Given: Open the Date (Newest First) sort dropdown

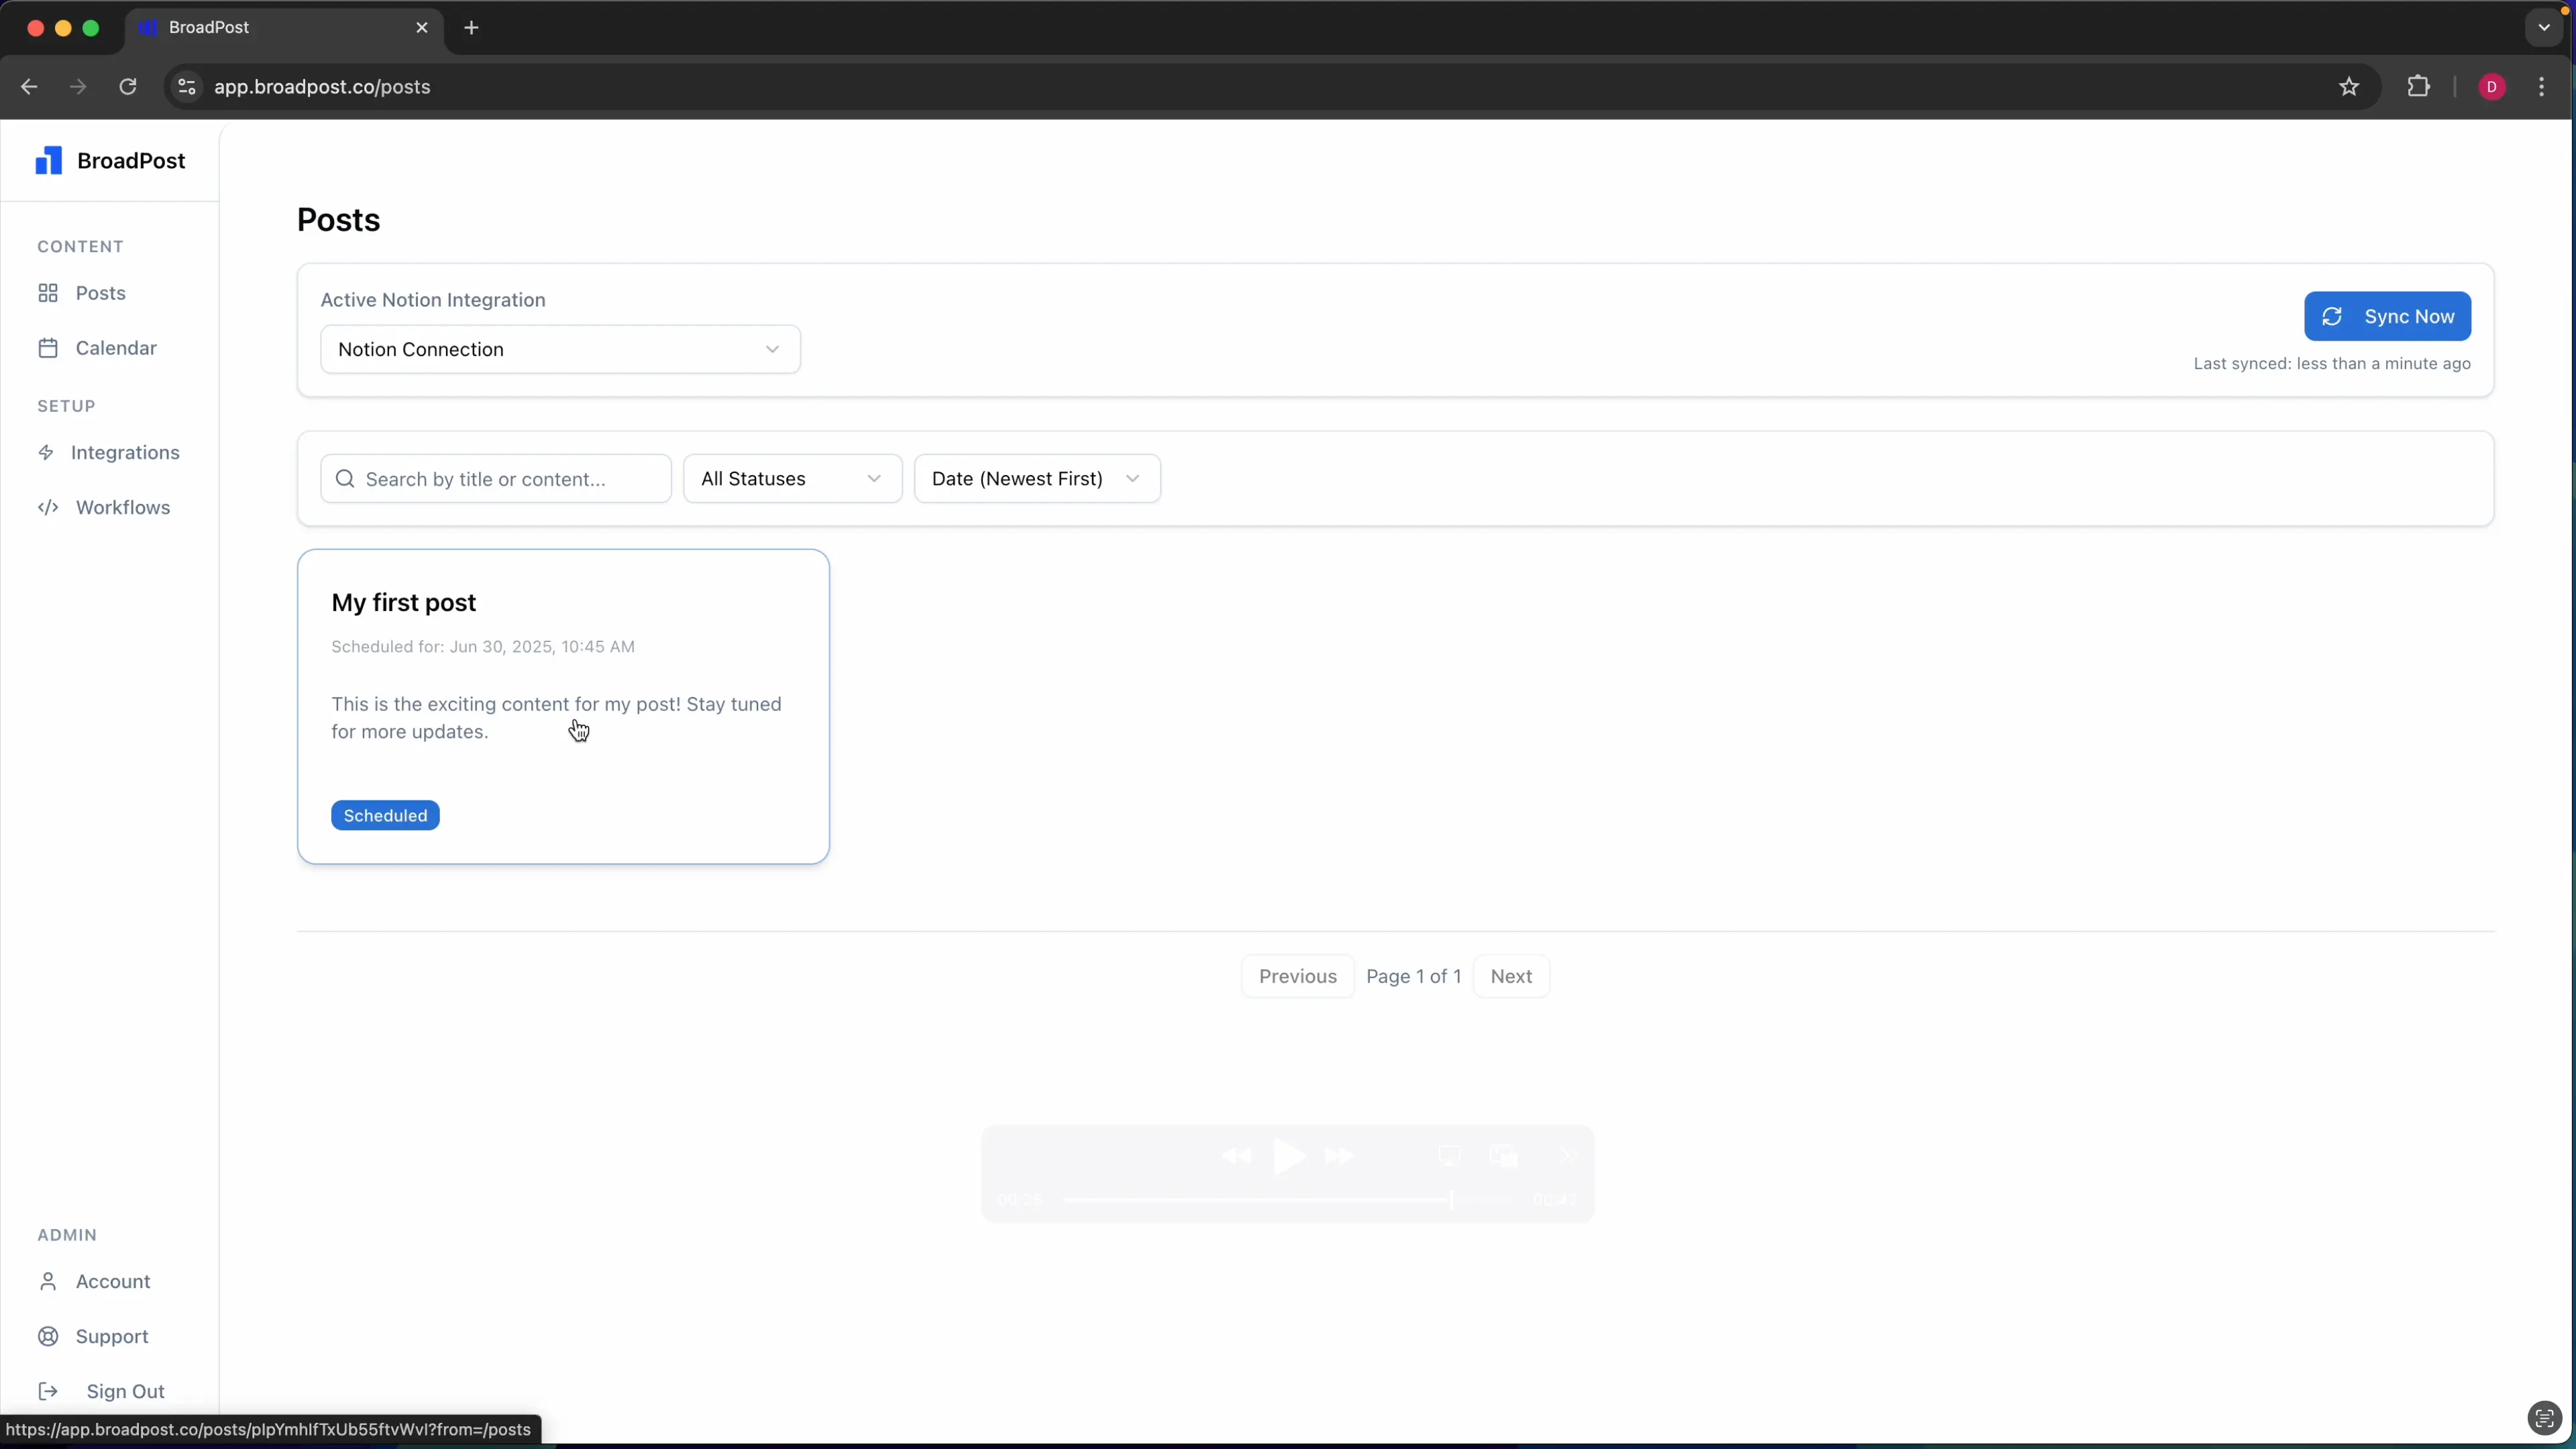Looking at the screenshot, I should coord(1036,478).
